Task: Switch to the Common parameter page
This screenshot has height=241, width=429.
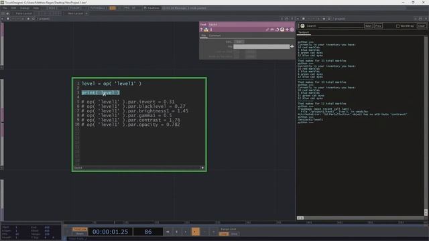Action: coord(214,35)
